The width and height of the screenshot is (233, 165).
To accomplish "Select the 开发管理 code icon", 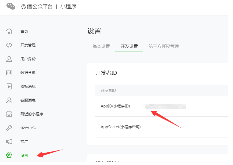I will [9, 45].
